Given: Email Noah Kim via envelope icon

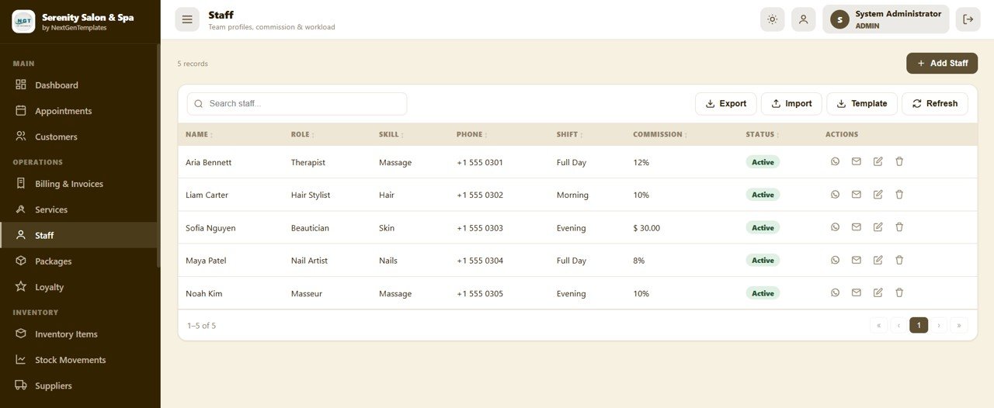Looking at the screenshot, I should (x=857, y=292).
